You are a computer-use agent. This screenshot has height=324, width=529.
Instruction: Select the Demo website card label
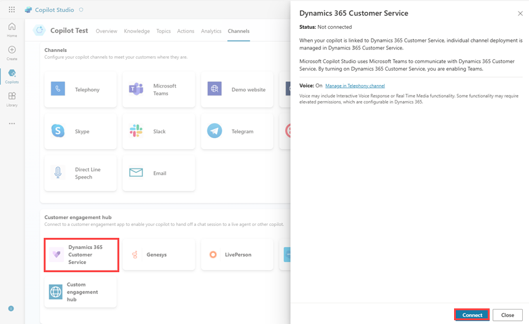pos(249,89)
